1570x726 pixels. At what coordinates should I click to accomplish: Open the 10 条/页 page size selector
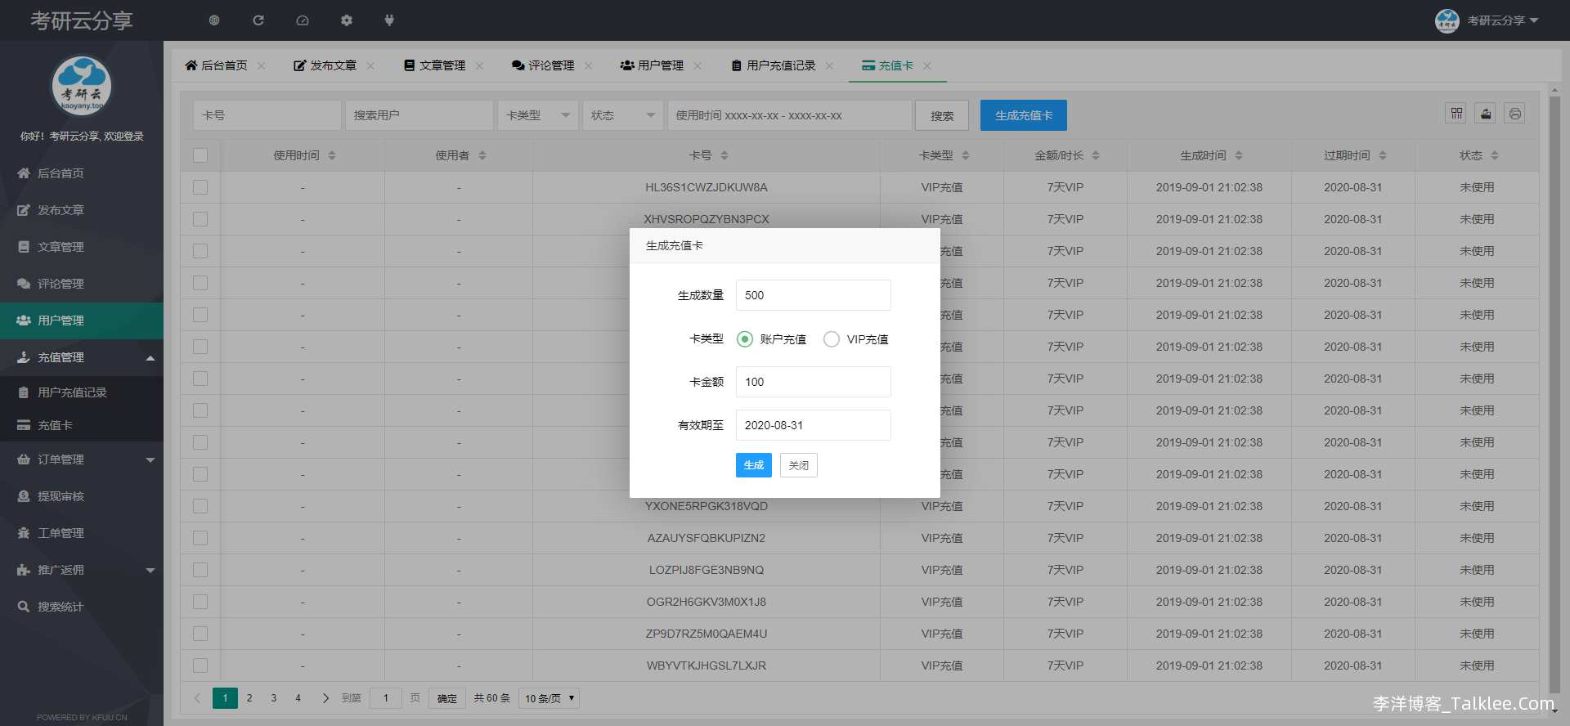(x=549, y=698)
